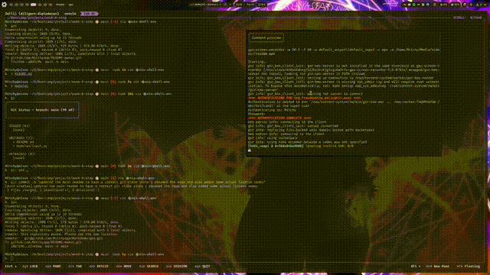Click LOCK mode in Zellij status bar
This screenshot has height=275, width=490.
pyautogui.click(x=31, y=267)
